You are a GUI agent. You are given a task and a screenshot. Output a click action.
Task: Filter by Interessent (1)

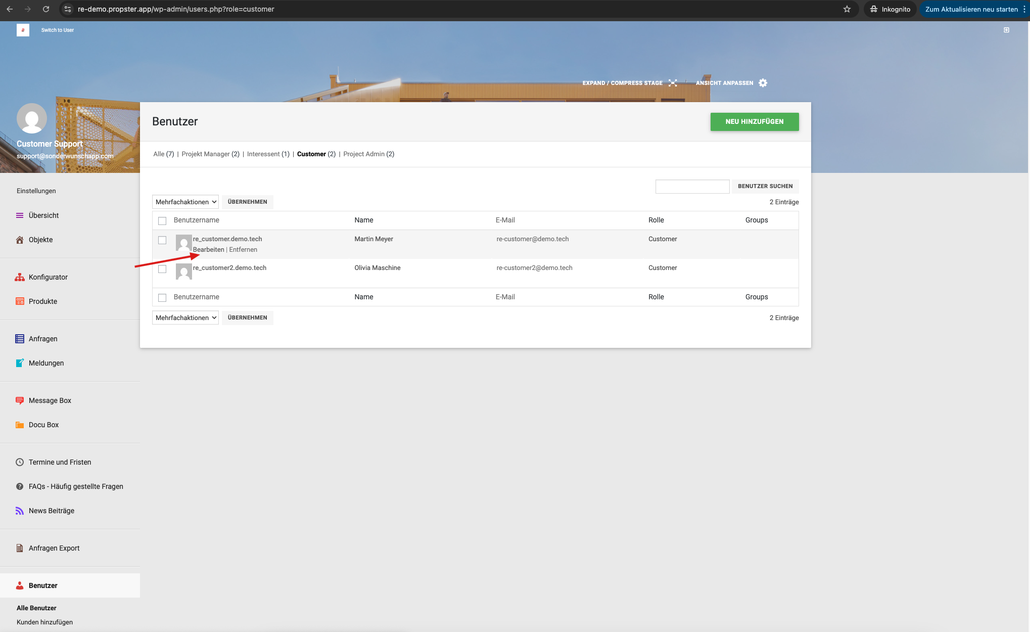(268, 154)
